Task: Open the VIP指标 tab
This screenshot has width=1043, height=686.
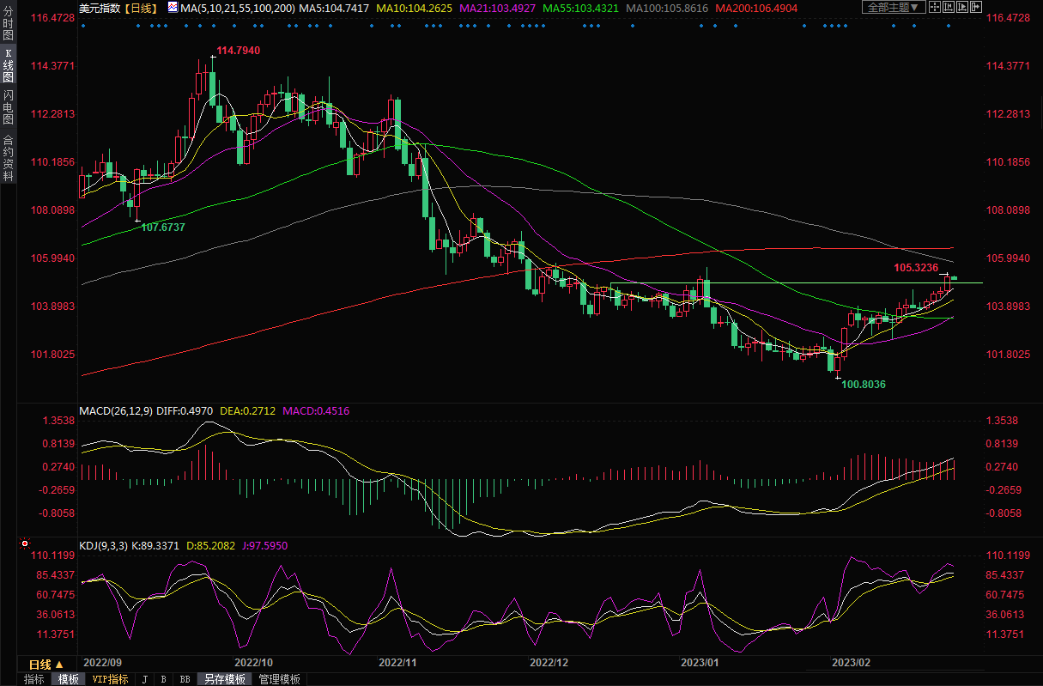Action: [x=110, y=679]
